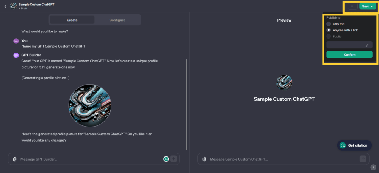Click the paperclip icon in Preview message box

pos(204,159)
